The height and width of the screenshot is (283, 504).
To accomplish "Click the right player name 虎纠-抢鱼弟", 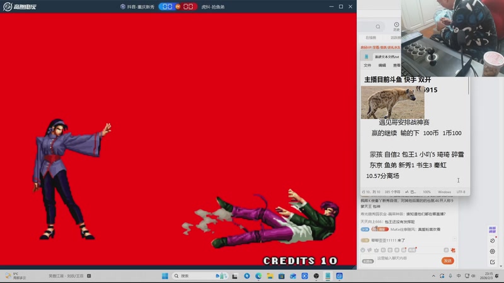I will click(213, 7).
